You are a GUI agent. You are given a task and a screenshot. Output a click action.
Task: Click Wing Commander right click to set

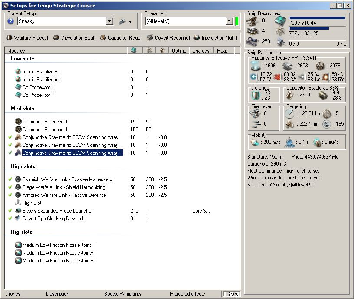[284, 178]
